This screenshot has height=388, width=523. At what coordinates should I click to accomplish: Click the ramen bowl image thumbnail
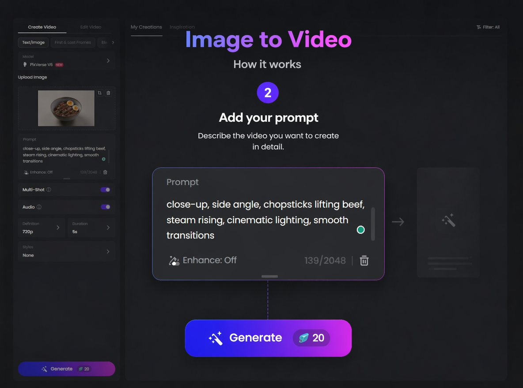pos(66,108)
